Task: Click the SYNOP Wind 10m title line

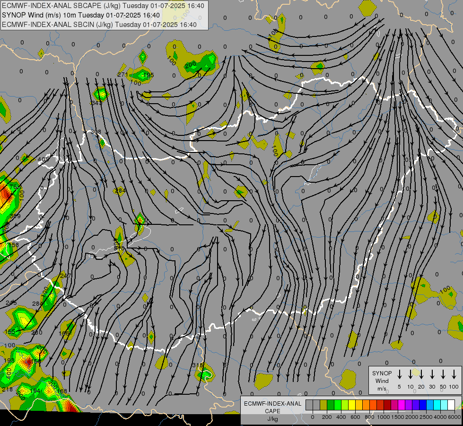Action: click(x=80, y=15)
